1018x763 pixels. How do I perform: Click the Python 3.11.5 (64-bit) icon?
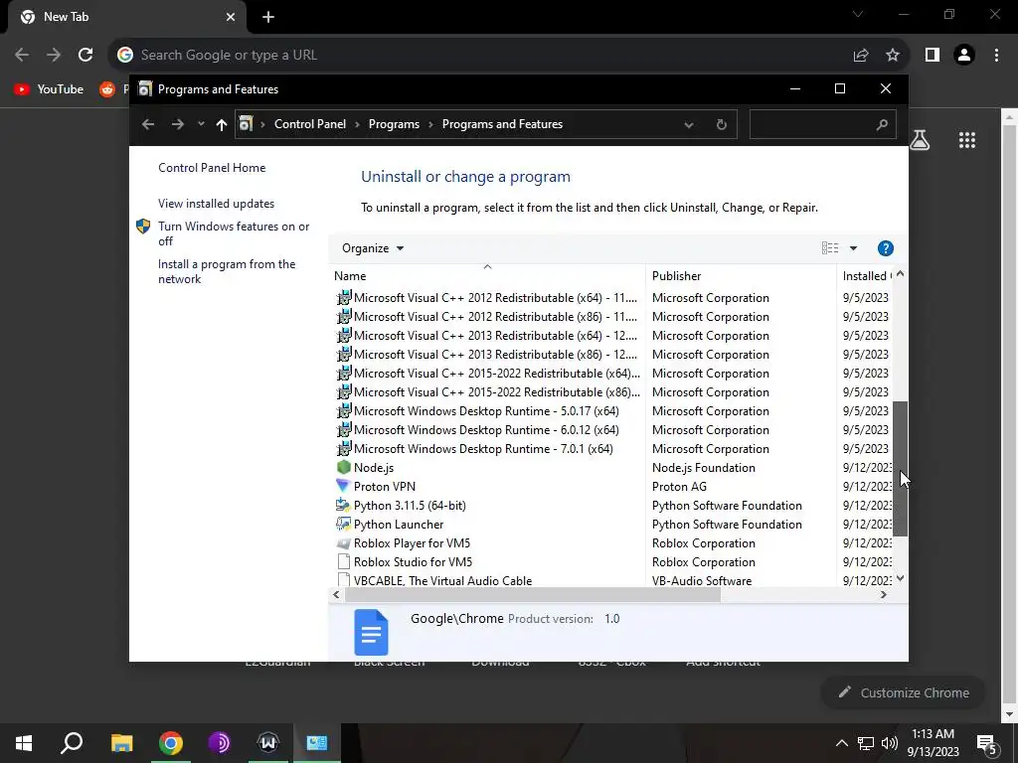[x=343, y=505]
